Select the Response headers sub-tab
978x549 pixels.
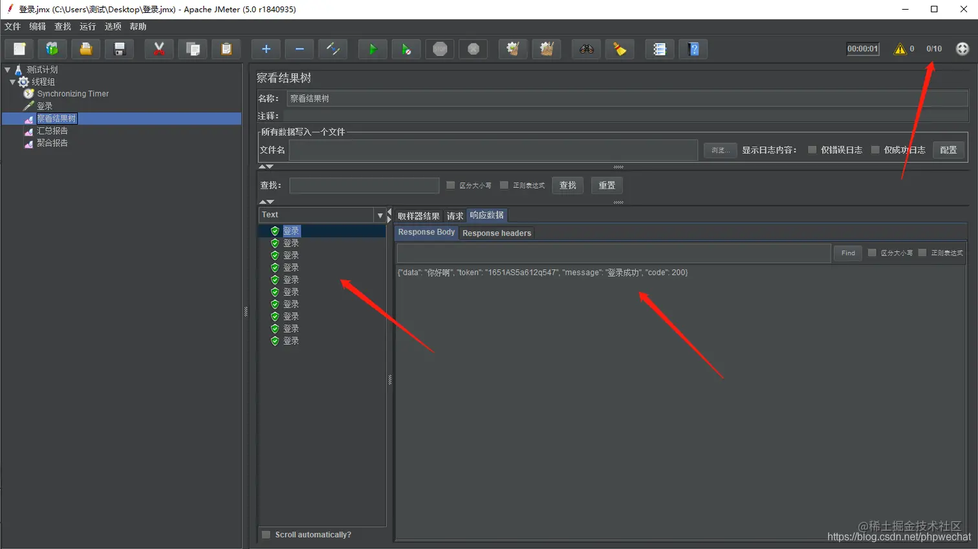tap(497, 233)
